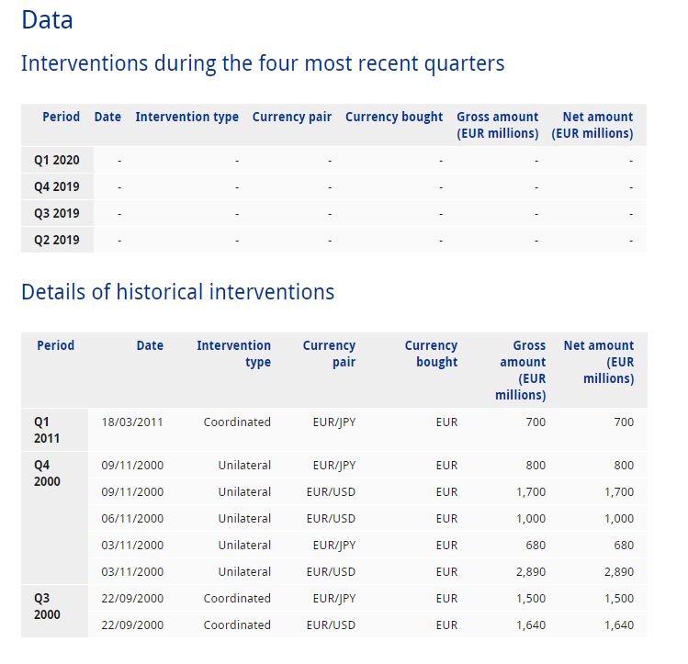
Task: Select the Q1 2020 period row header
Action: tap(57, 160)
